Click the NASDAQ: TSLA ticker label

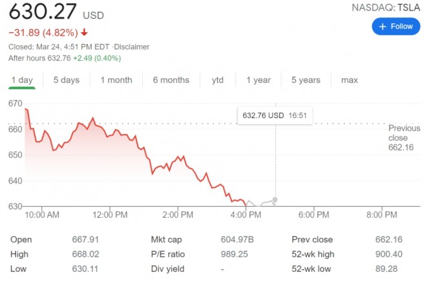[385, 8]
